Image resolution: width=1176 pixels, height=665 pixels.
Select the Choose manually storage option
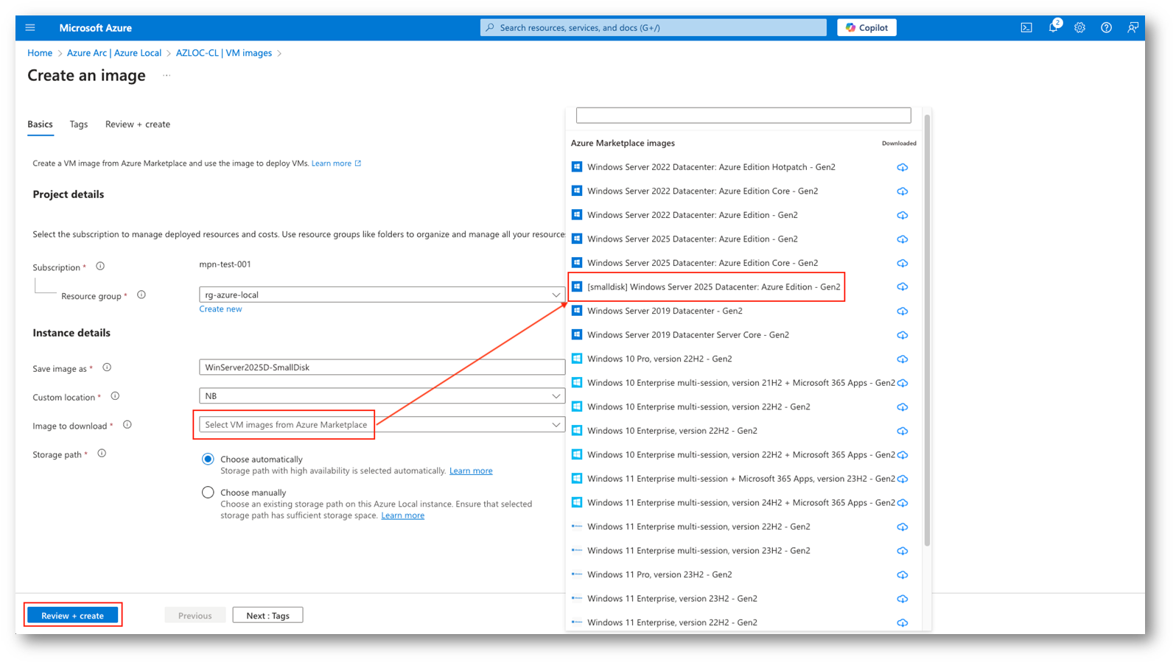(208, 493)
